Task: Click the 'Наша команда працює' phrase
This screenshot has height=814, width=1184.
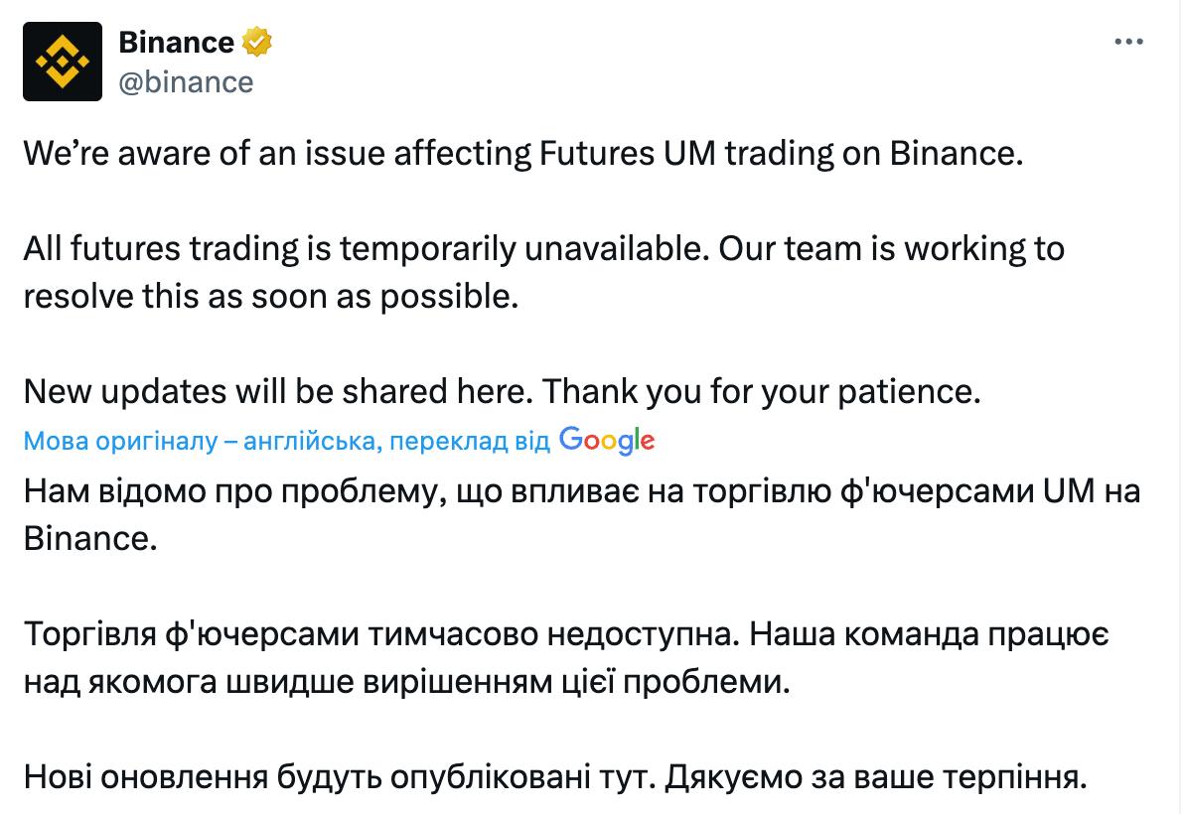Action: coord(929,634)
